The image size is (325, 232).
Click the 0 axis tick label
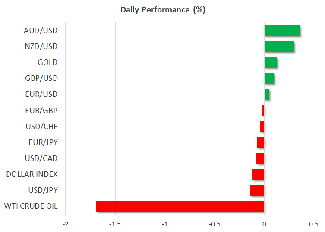[264, 224]
